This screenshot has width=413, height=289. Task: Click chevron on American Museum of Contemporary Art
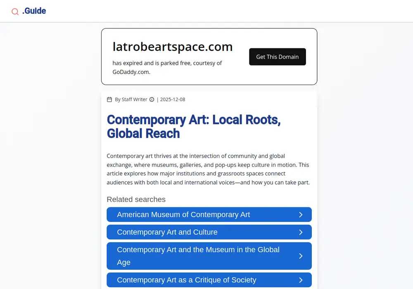301,215
